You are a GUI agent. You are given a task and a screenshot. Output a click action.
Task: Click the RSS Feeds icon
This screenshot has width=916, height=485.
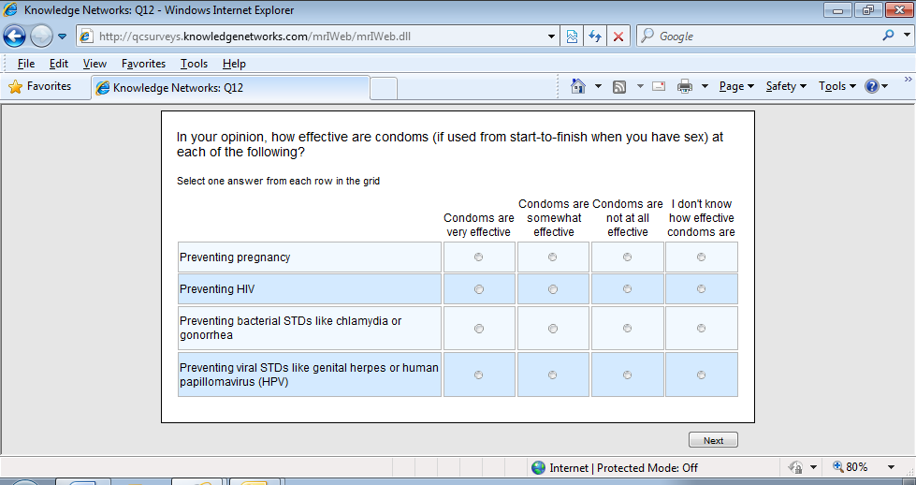point(619,86)
